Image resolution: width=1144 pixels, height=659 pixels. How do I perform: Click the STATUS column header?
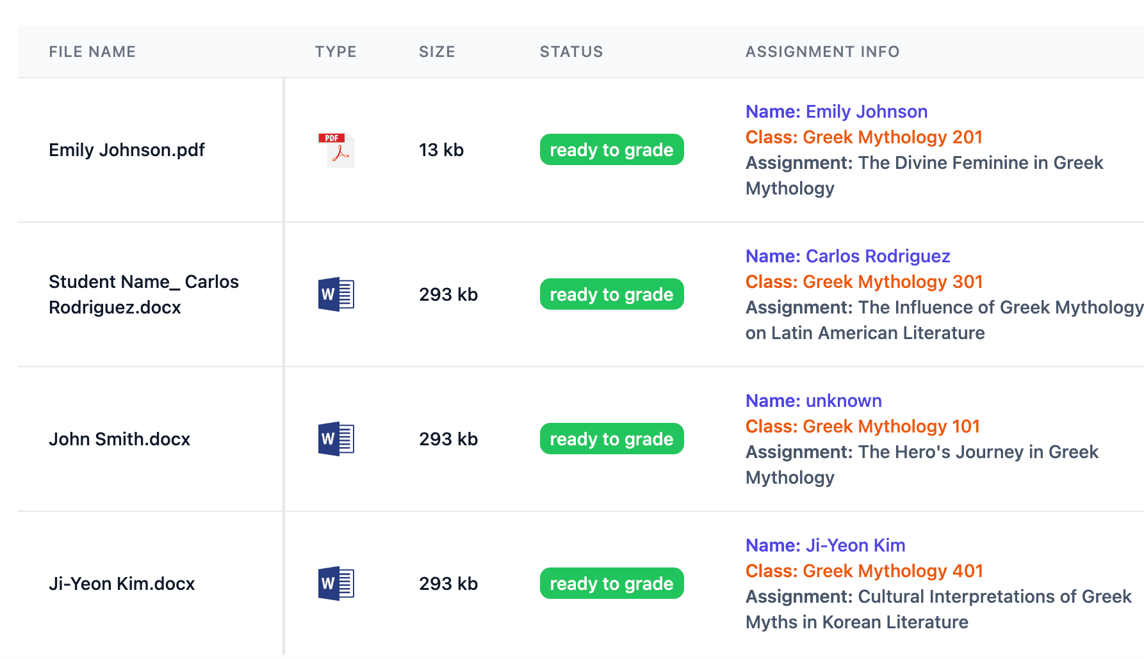point(571,52)
